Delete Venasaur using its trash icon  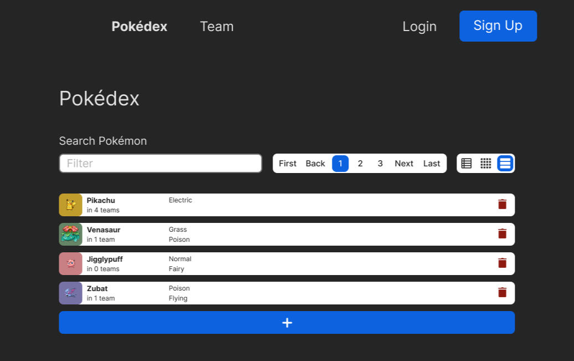(x=502, y=234)
